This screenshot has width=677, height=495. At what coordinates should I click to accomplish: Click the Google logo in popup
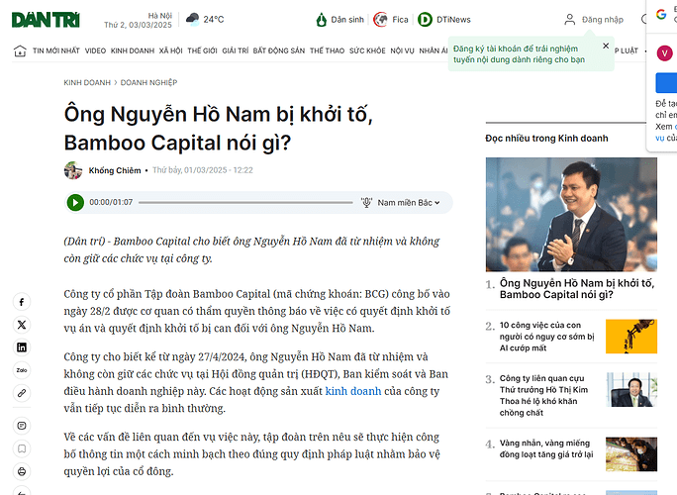pyautogui.click(x=661, y=14)
